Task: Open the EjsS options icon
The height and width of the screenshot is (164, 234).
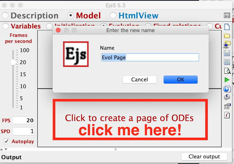Action: coord(227,106)
